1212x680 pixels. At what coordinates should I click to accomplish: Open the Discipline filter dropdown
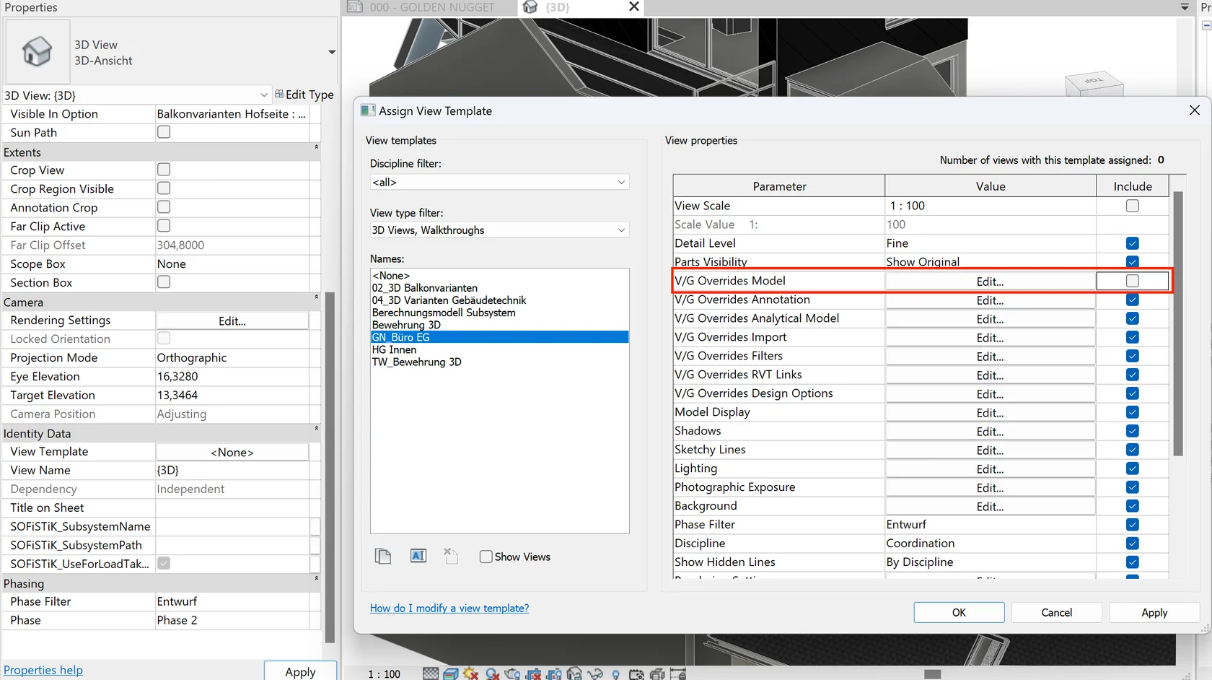pyautogui.click(x=499, y=183)
